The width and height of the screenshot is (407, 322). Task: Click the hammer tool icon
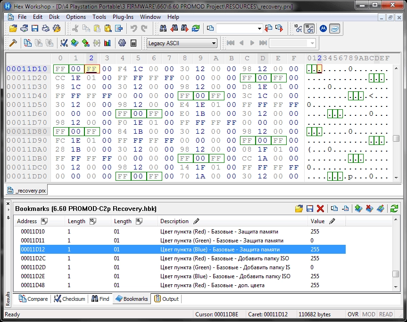tap(13, 43)
